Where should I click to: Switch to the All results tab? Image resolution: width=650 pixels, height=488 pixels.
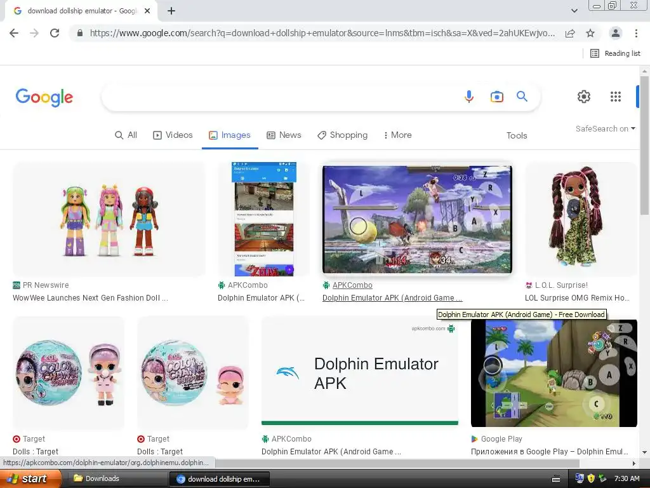pyautogui.click(x=126, y=135)
